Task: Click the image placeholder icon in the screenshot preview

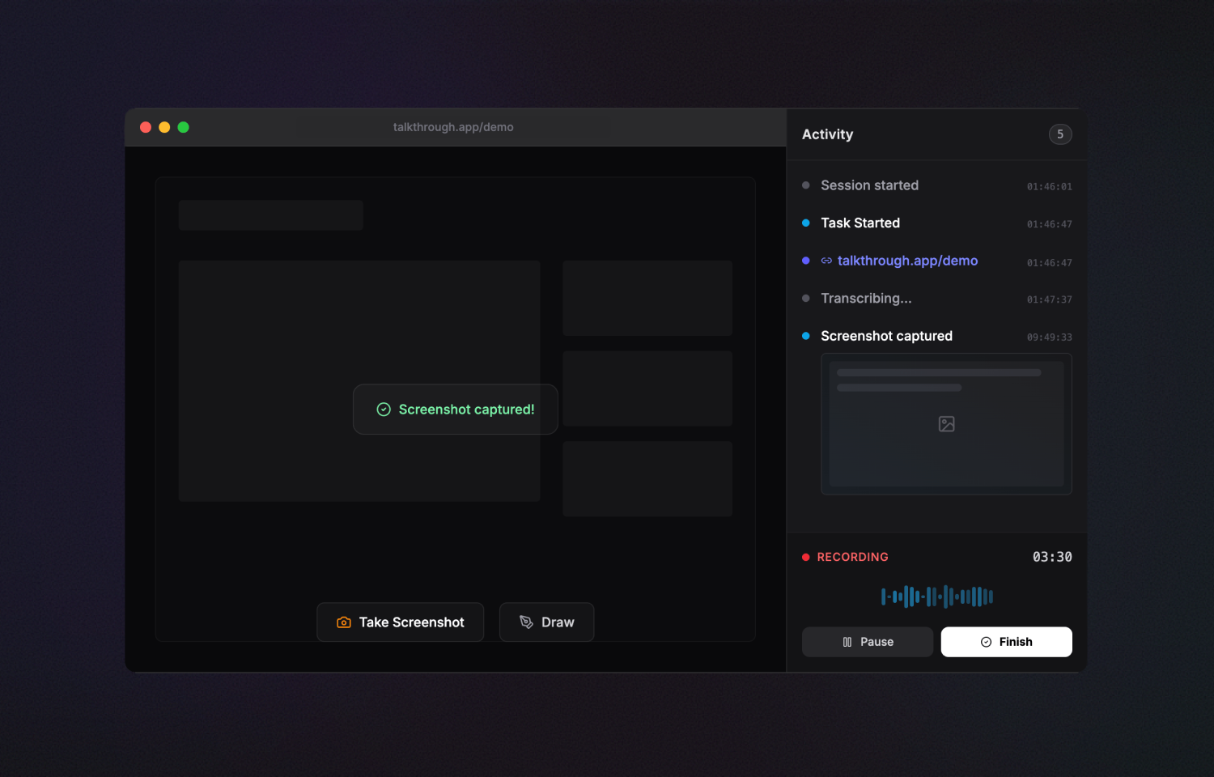Action: tap(946, 423)
